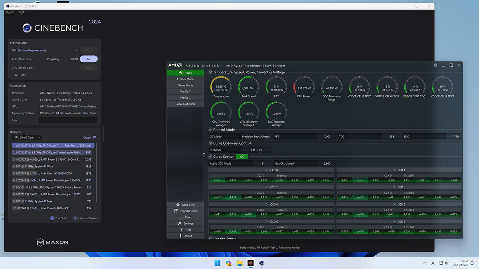479x269 pixels.
Task: Open the Windows Start menu
Action: coord(217,263)
